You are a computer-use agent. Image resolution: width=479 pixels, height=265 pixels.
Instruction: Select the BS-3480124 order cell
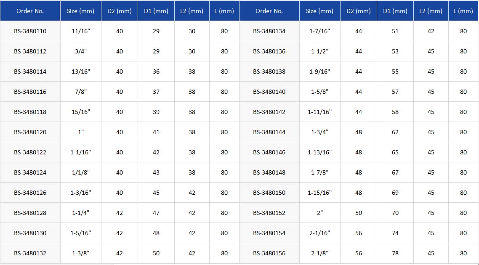(x=30, y=172)
